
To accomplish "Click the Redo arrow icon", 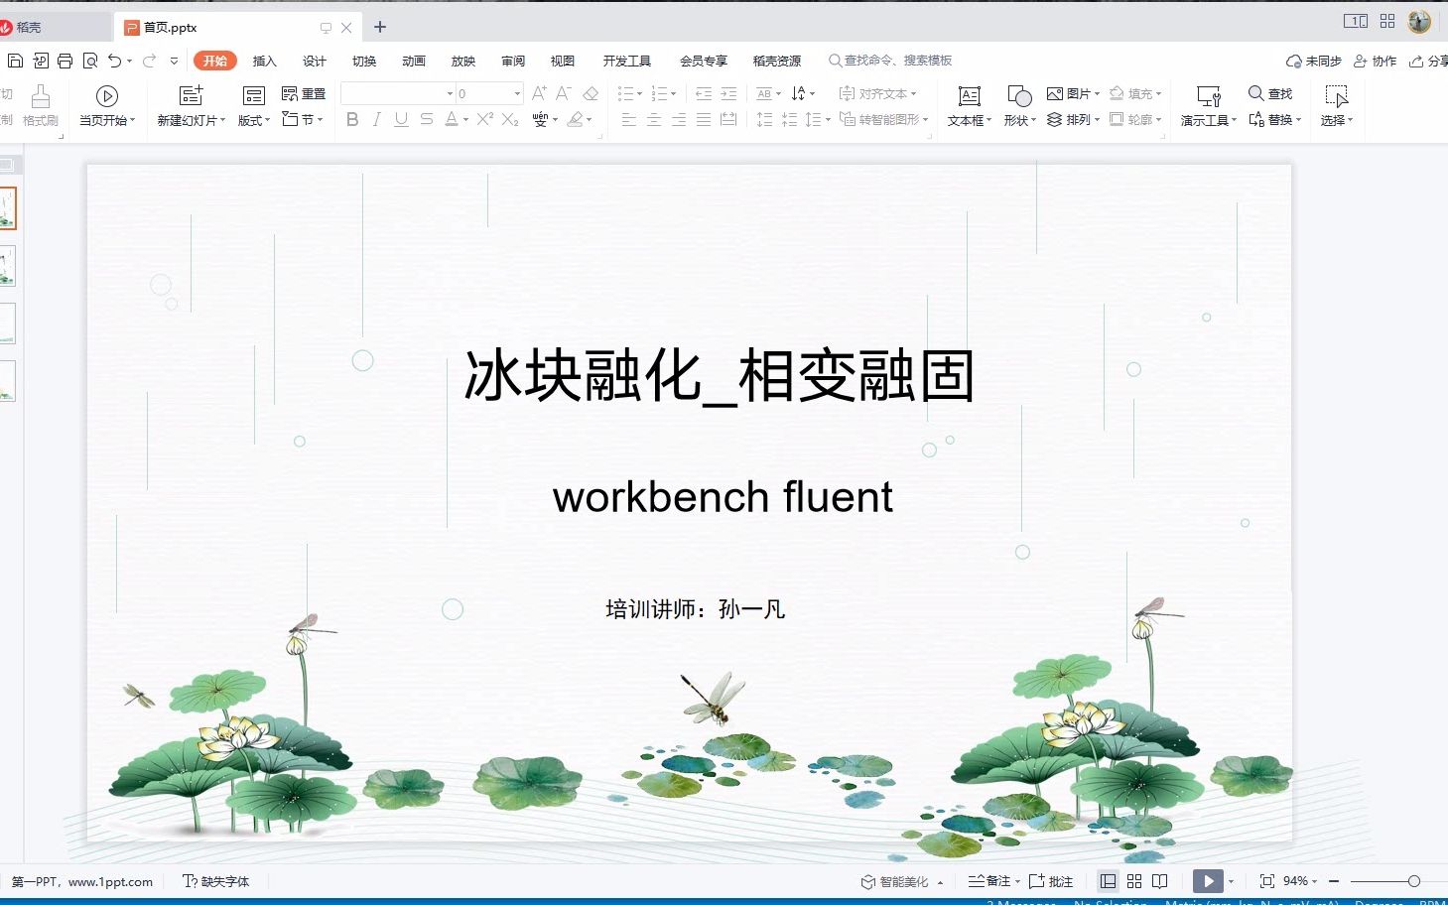I will click(x=149, y=61).
